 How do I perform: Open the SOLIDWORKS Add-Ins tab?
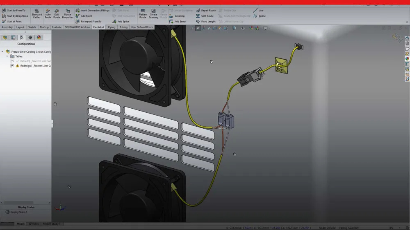tap(77, 27)
